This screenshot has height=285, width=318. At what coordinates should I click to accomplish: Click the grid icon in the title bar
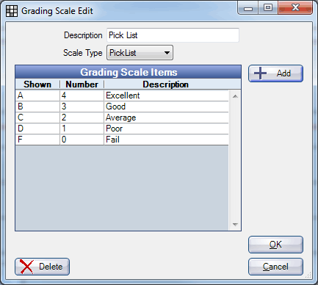[12, 11]
